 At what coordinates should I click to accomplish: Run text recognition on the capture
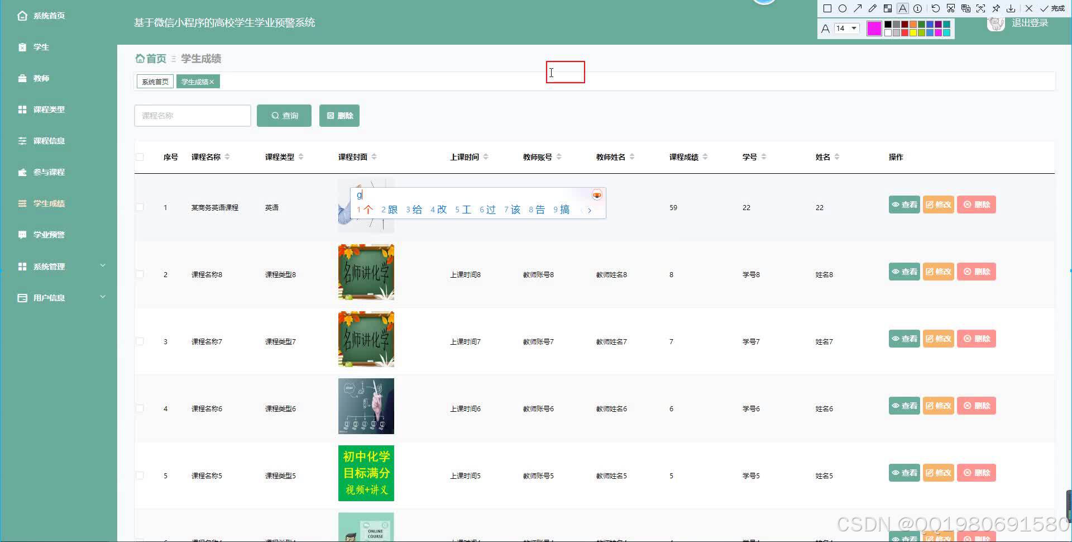coord(981,8)
